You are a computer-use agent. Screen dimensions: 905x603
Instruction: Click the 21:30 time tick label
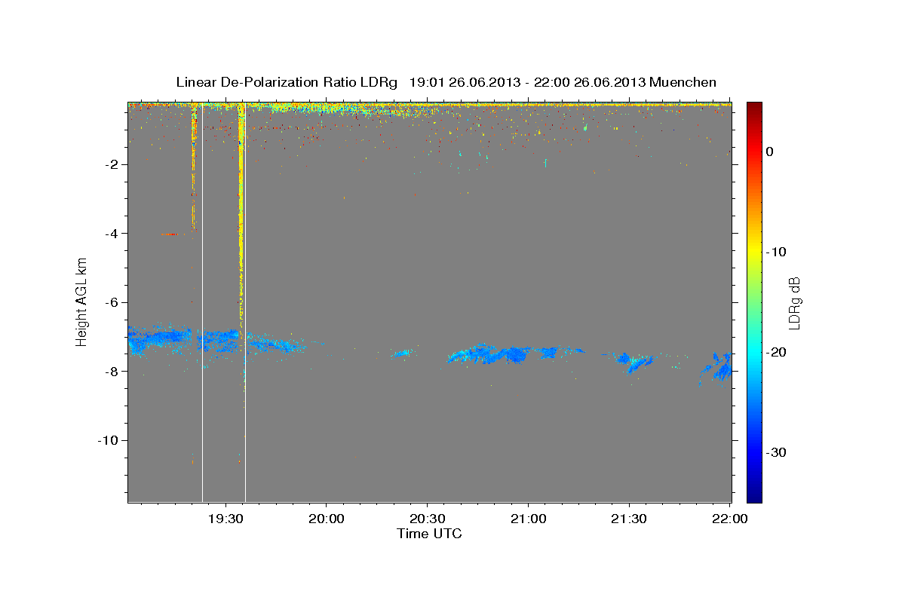pos(629,519)
